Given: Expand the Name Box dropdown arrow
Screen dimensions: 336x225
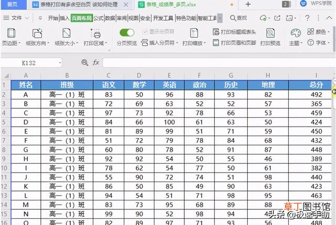Looking at the screenshot, I should click(x=60, y=63).
